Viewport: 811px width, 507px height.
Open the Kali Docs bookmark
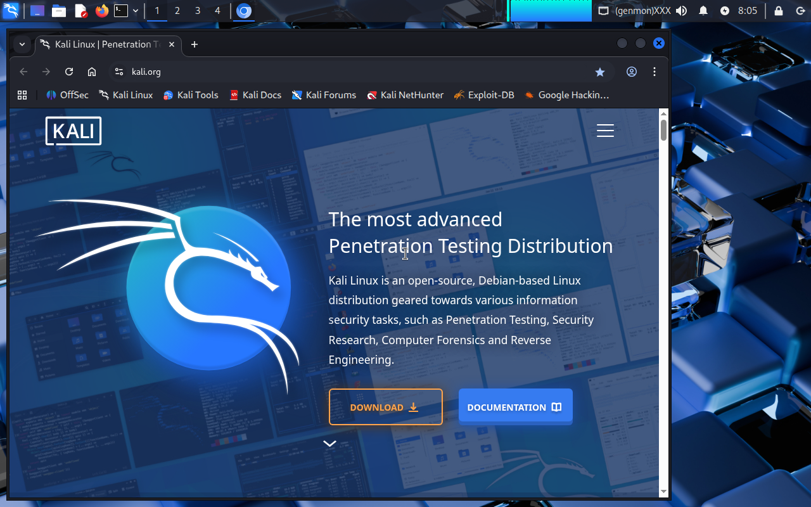[x=255, y=95]
